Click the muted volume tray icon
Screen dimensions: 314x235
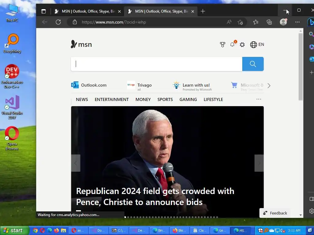tap(282, 230)
